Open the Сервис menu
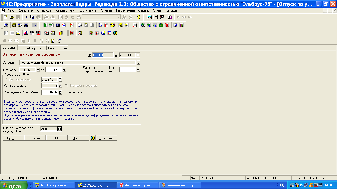Screen dimensions: 337x189 pyautogui.click(x=143, y=10)
